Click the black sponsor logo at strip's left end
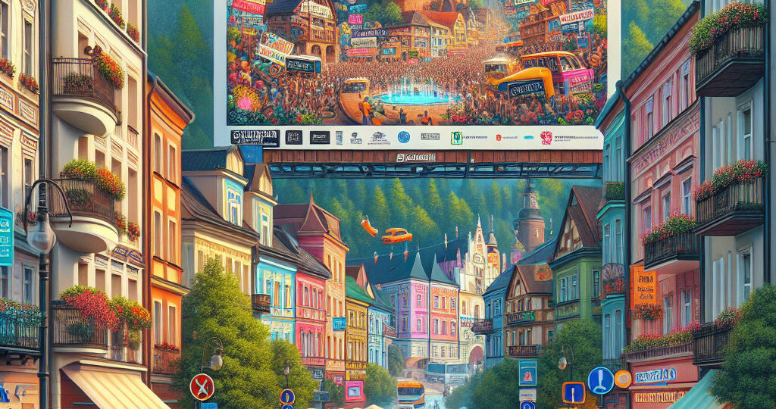The width and height of the screenshot is (776, 409). 255,137
